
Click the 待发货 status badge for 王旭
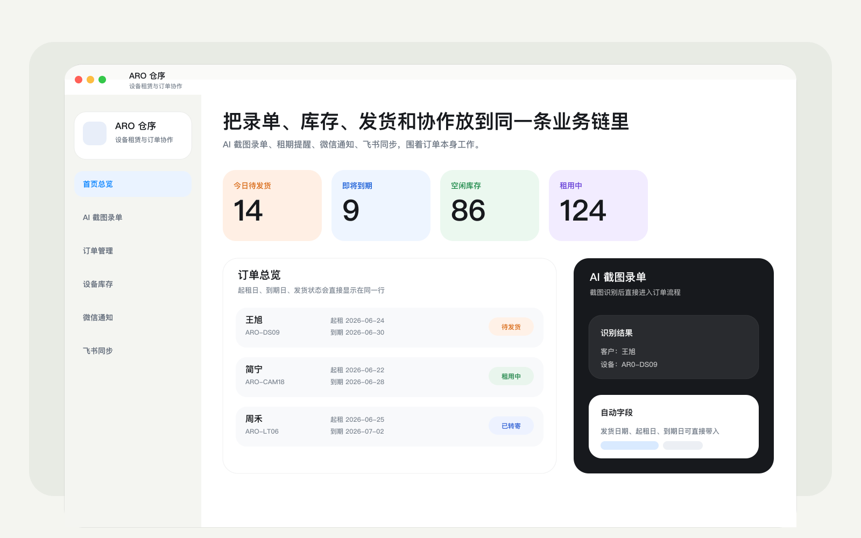tap(511, 327)
